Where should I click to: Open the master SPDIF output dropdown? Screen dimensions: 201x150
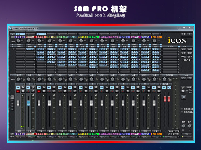click(x=178, y=137)
